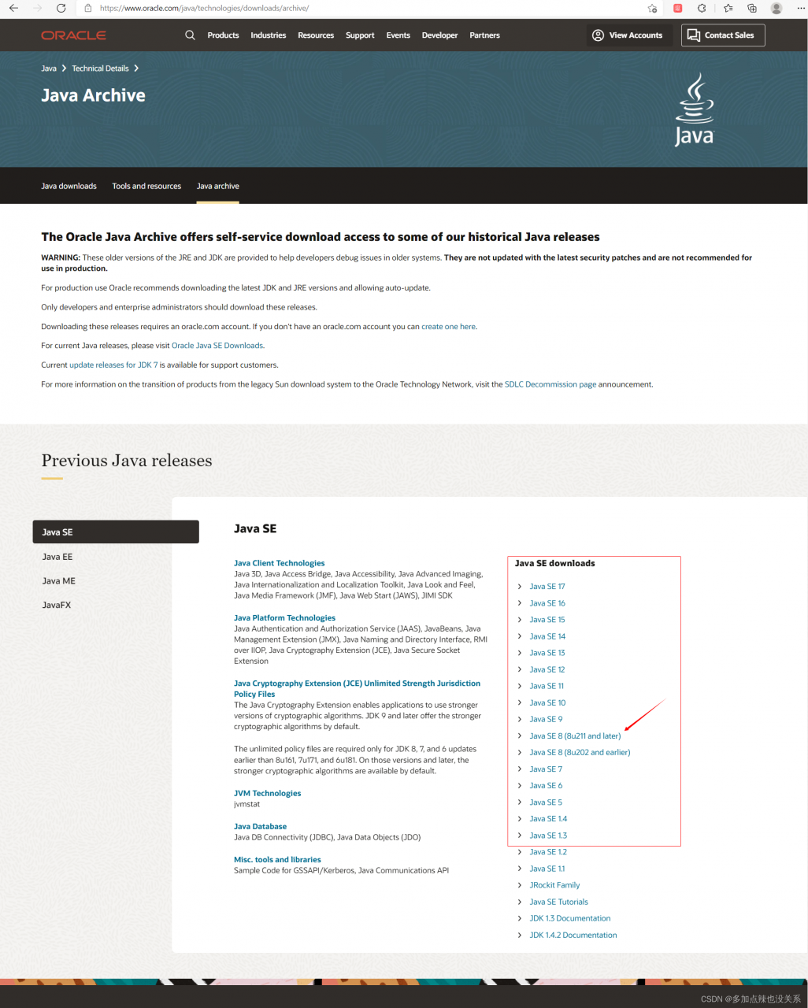Click the browser profile avatar

(x=776, y=8)
